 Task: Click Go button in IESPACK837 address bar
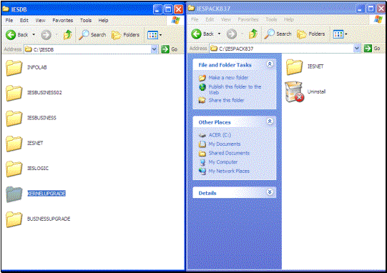point(372,49)
